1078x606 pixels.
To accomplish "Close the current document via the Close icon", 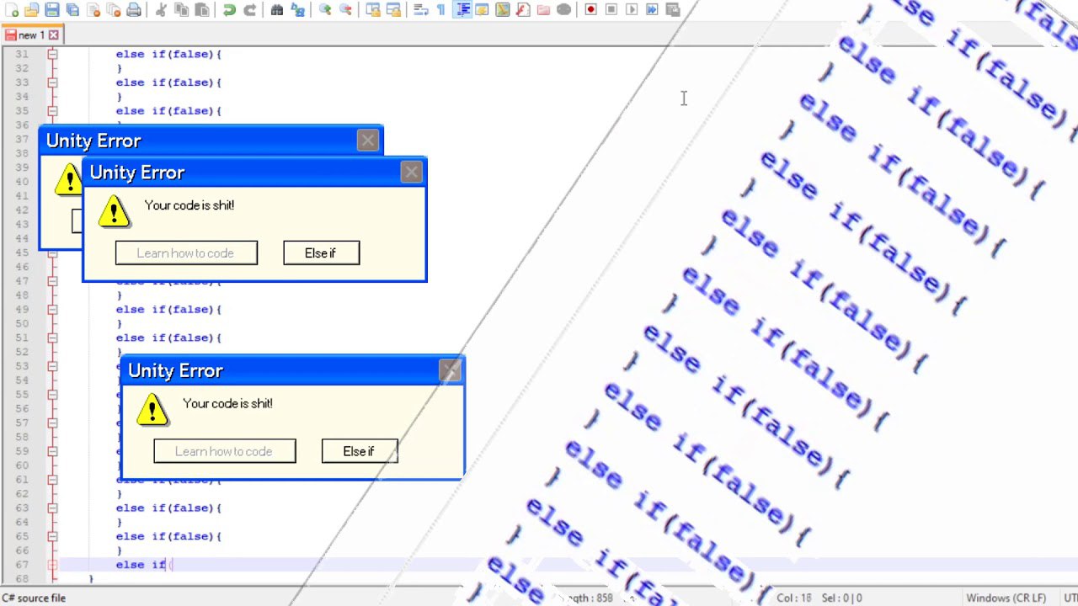I will click(93, 10).
